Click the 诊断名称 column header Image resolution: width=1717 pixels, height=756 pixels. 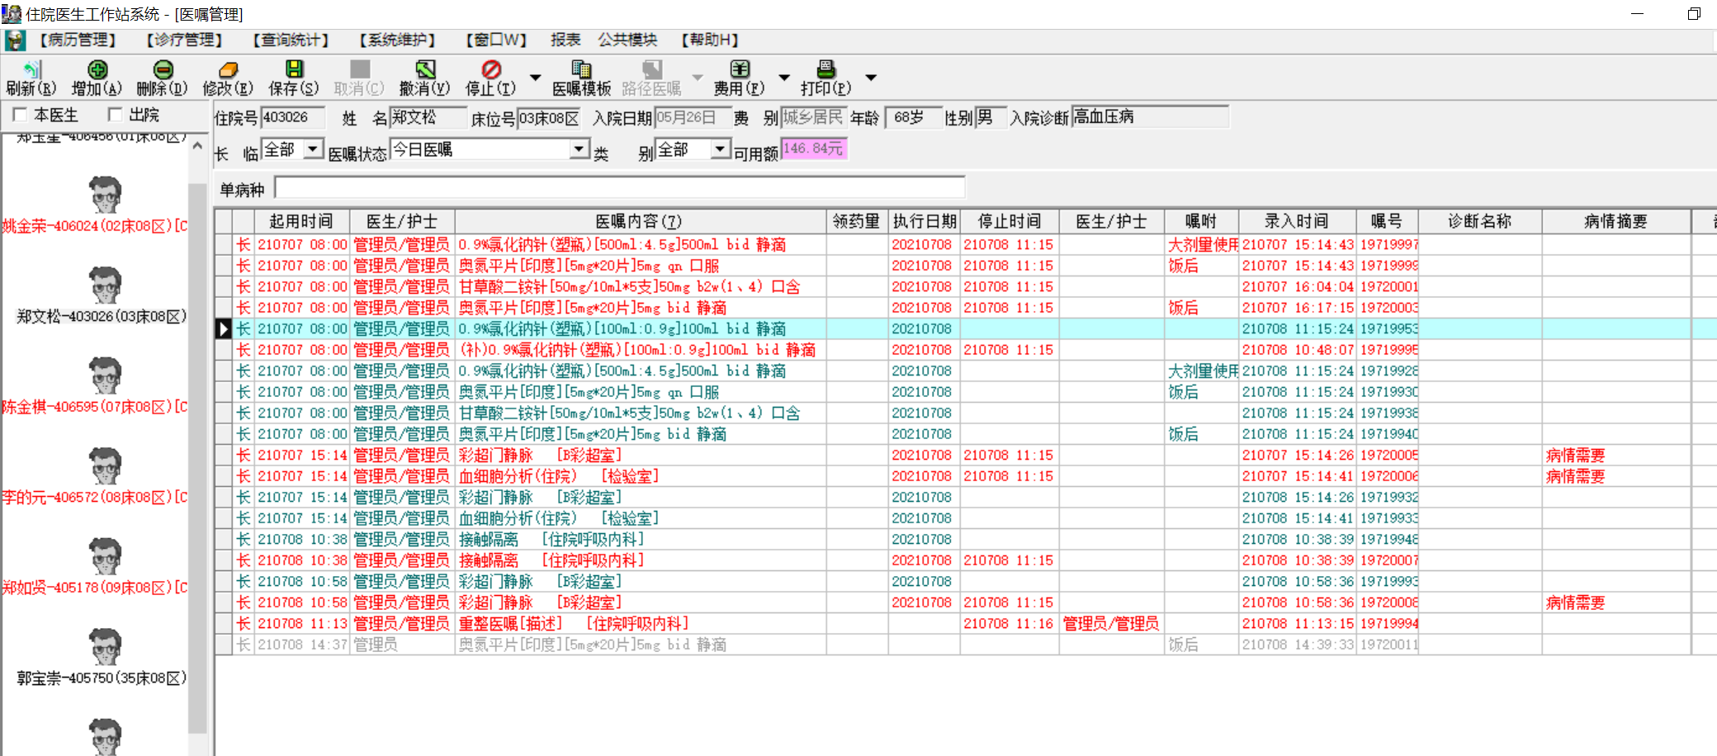click(x=1480, y=221)
